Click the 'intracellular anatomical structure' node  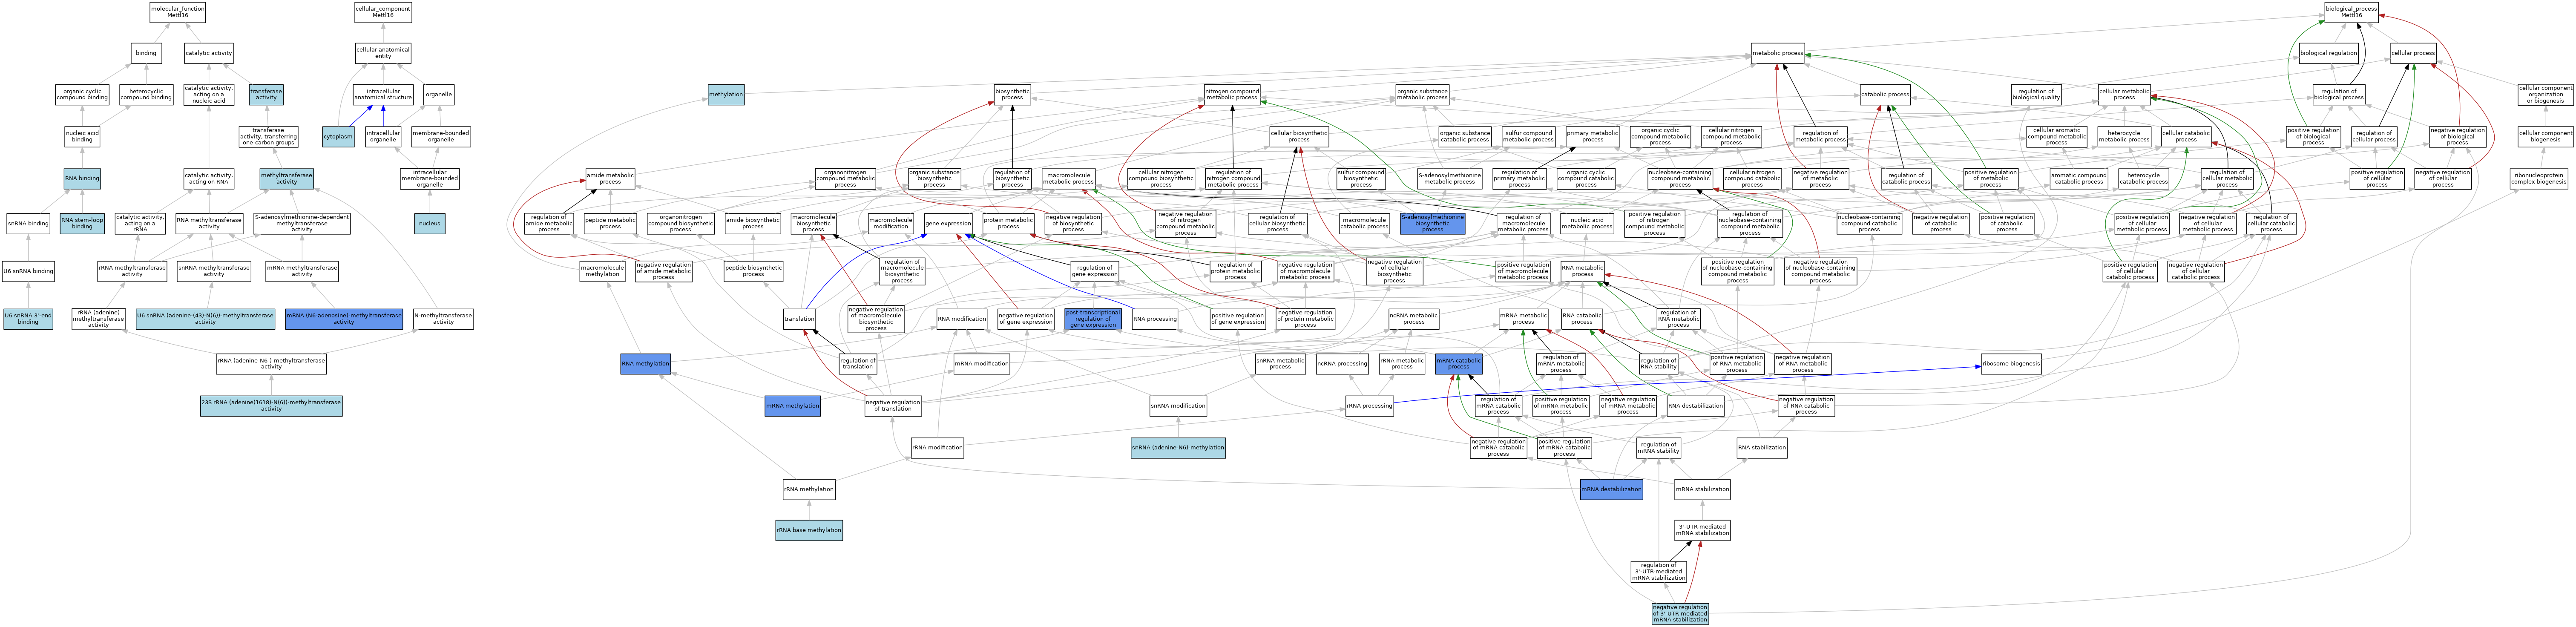(x=383, y=95)
